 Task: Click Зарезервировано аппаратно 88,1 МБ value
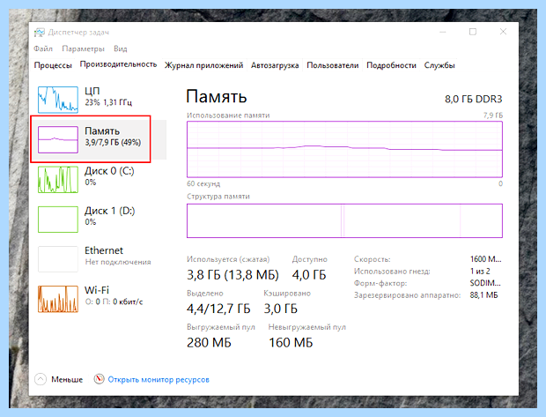click(483, 295)
